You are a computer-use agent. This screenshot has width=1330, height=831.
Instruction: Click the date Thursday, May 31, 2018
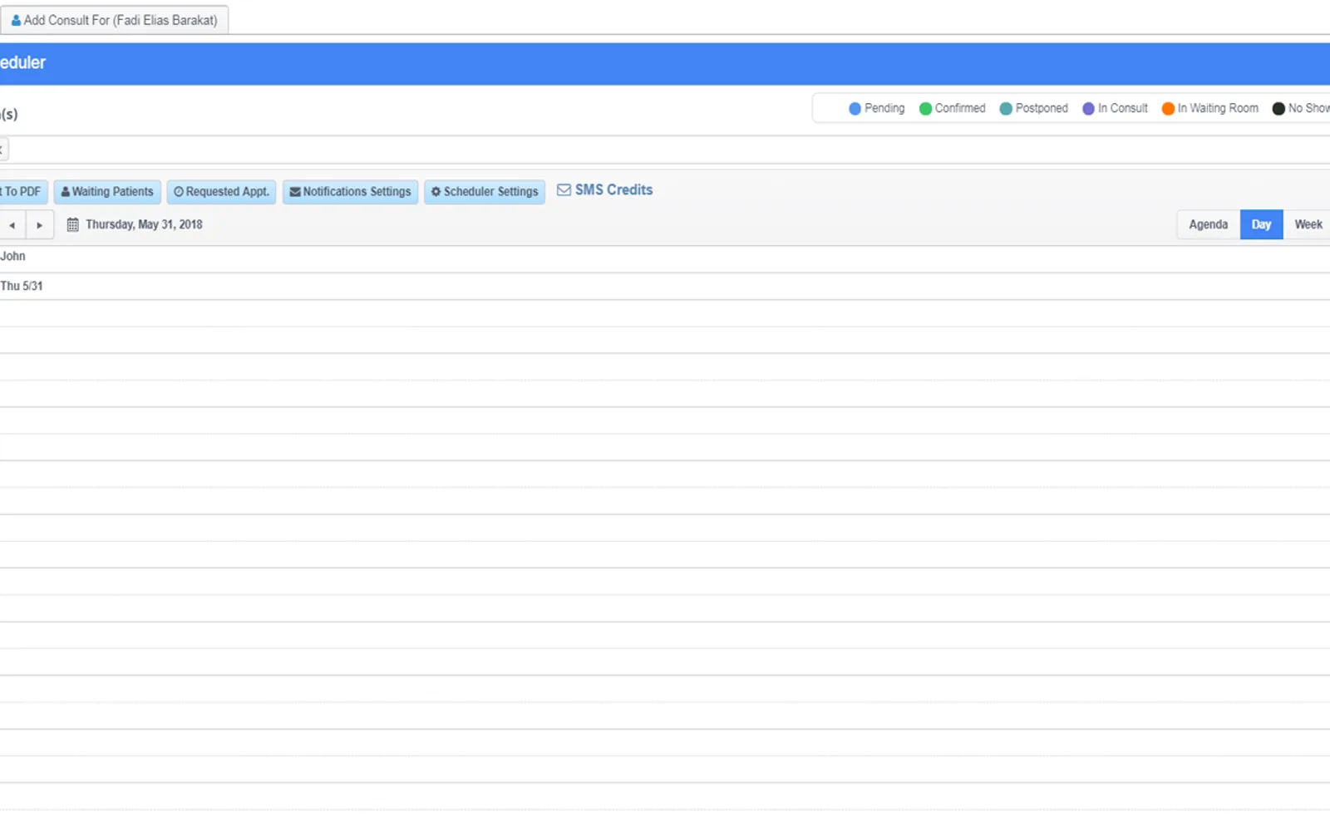tap(144, 224)
